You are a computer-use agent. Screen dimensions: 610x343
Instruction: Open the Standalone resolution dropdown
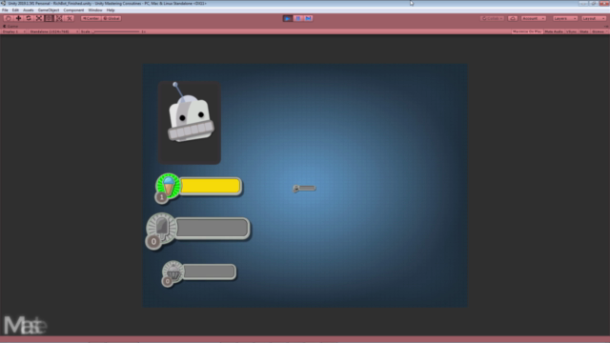[x=53, y=31]
